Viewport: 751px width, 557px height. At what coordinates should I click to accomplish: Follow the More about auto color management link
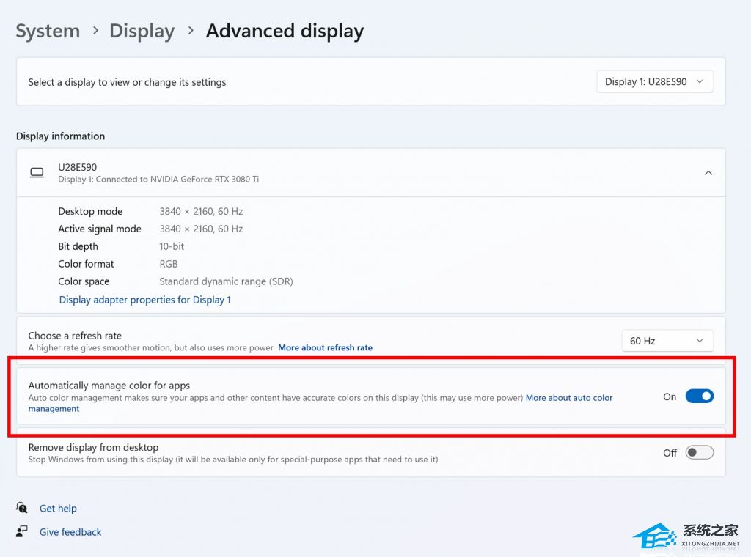pyautogui.click(x=568, y=398)
